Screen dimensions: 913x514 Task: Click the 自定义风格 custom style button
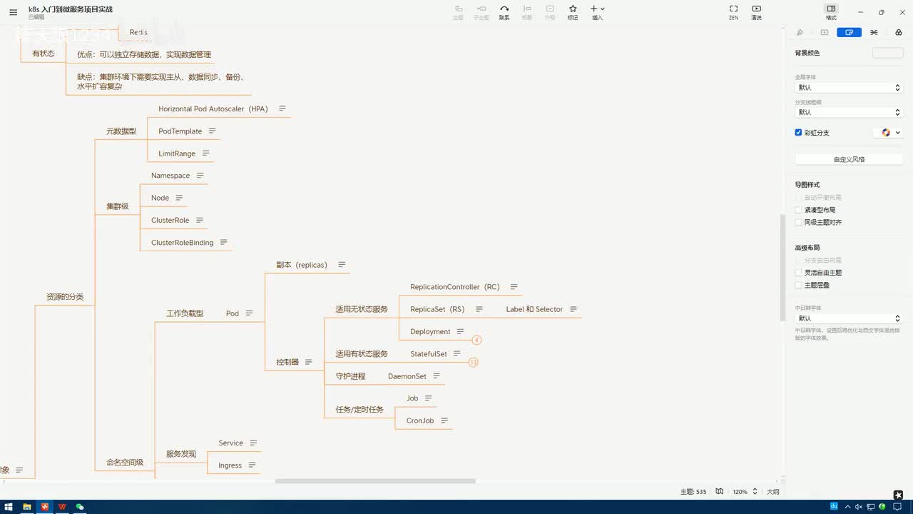click(849, 159)
